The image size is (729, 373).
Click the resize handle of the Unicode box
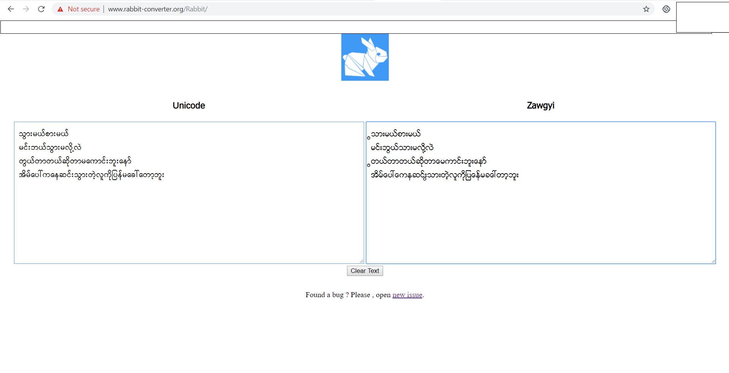pyautogui.click(x=361, y=260)
